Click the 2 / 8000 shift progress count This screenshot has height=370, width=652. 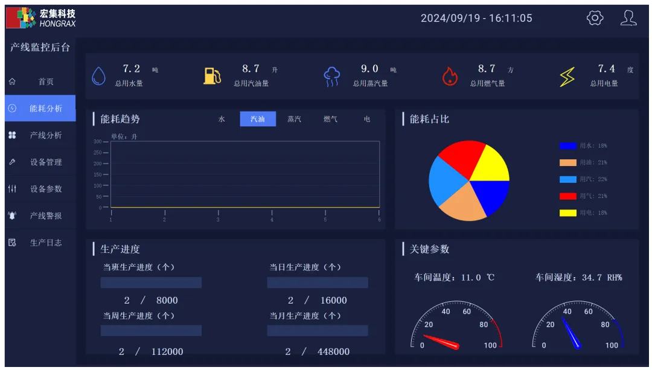pos(150,300)
